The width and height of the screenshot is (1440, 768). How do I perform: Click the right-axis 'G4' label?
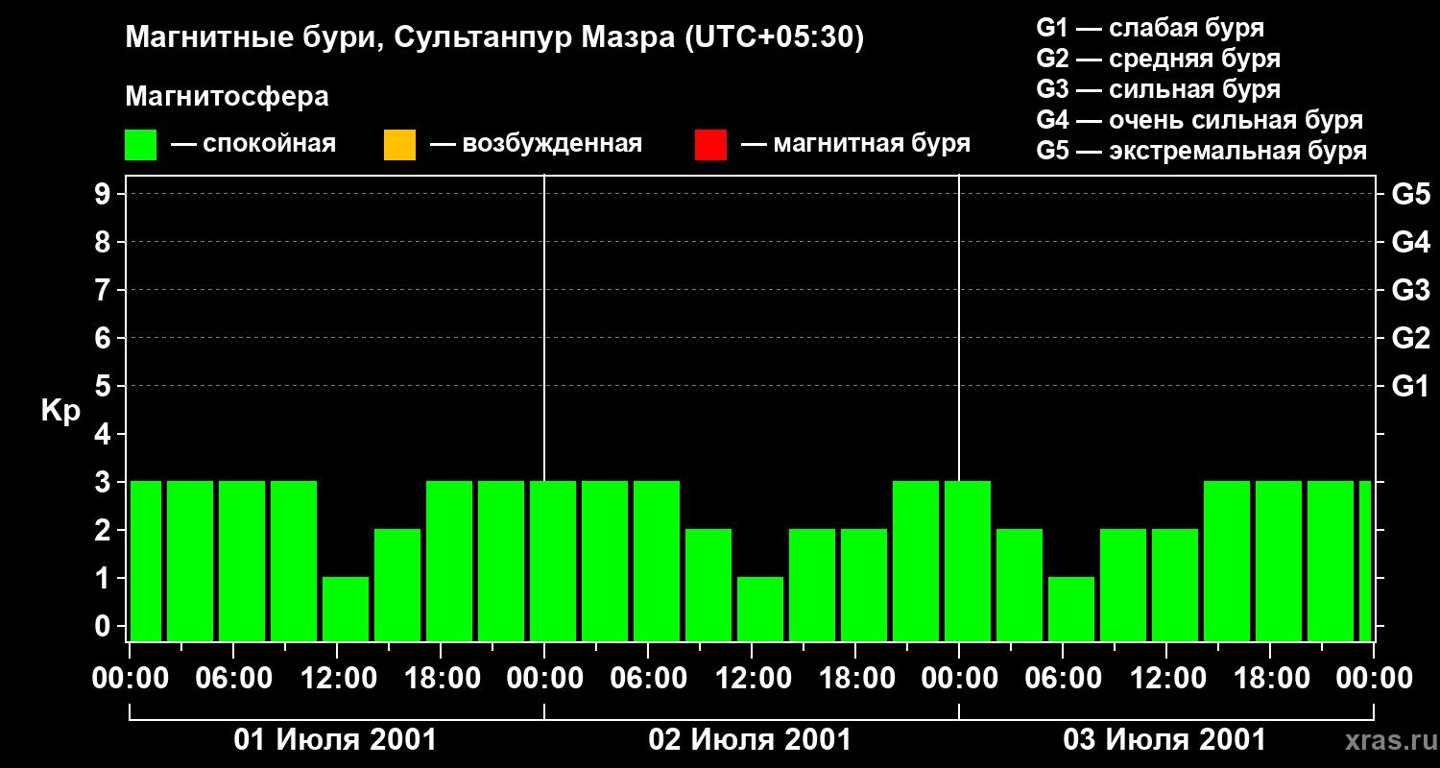(1411, 242)
